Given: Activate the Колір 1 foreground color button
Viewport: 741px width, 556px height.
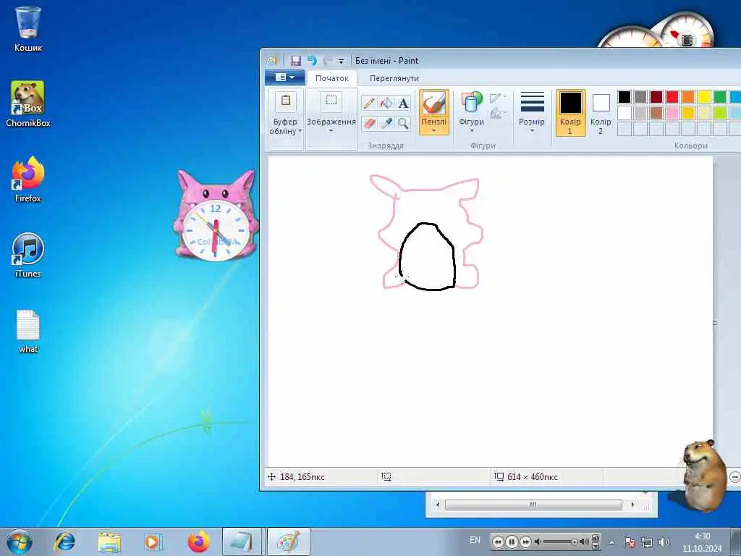Looking at the screenshot, I should pos(570,113).
